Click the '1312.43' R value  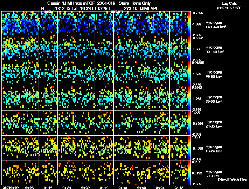pyautogui.click(x=63, y=8)
